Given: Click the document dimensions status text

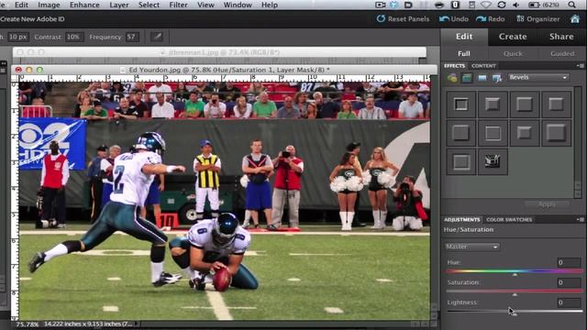Looking at the screenshot, I should pyautogui.click(x=88, y=324).
